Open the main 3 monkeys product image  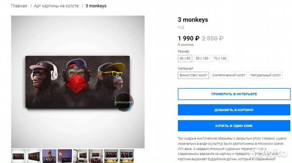tap(78, 82)
